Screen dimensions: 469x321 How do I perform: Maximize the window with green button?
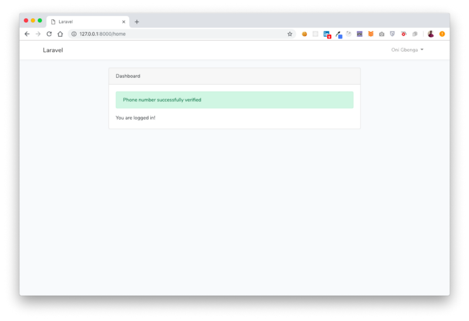point(40,21)
